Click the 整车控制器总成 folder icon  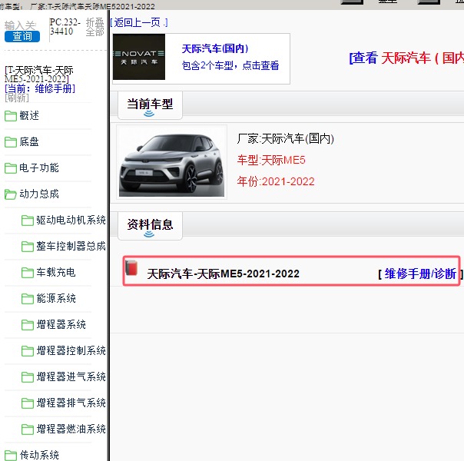point(28,246)
